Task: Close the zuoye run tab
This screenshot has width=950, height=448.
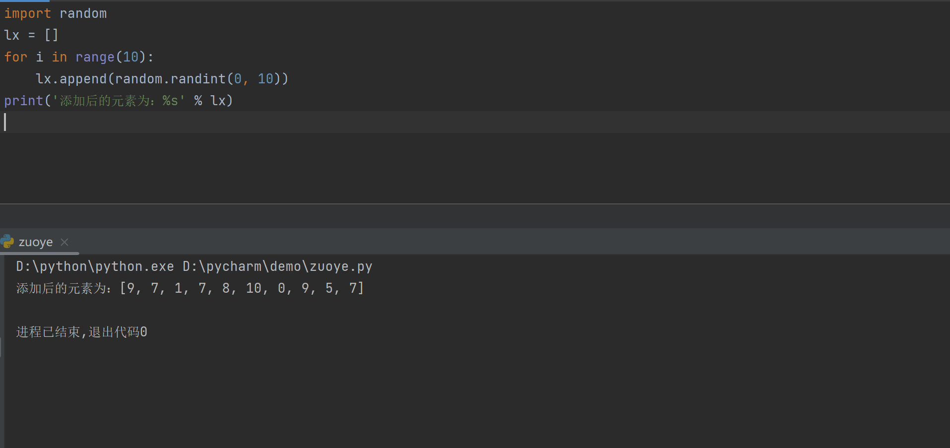Action: [x=64, y=242]
